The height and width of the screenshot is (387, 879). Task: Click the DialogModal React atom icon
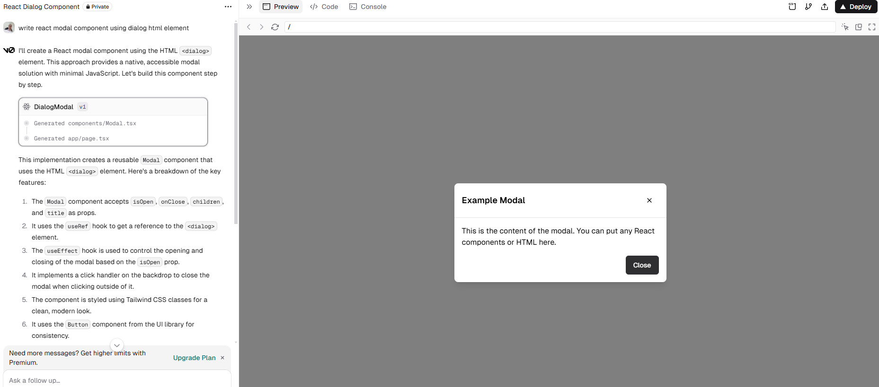(27, 107)
